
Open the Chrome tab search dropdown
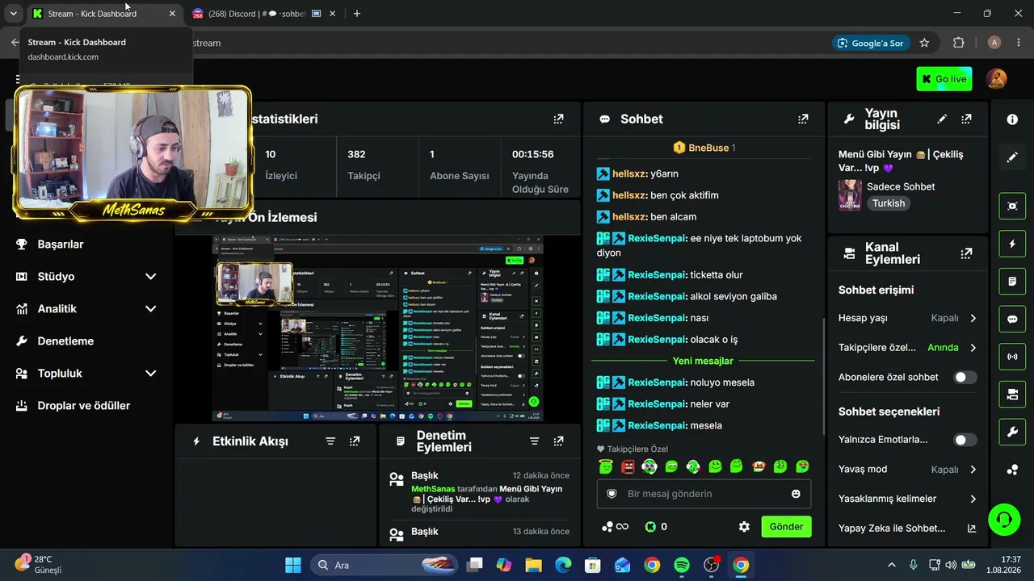tap(13, 14)
